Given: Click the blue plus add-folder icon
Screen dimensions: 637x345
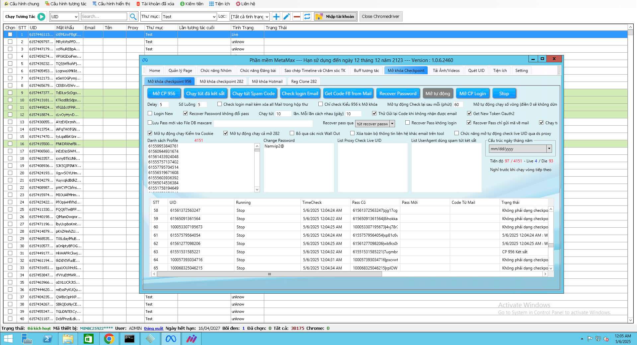Looking at the screenshot, I should coord(276,17).
